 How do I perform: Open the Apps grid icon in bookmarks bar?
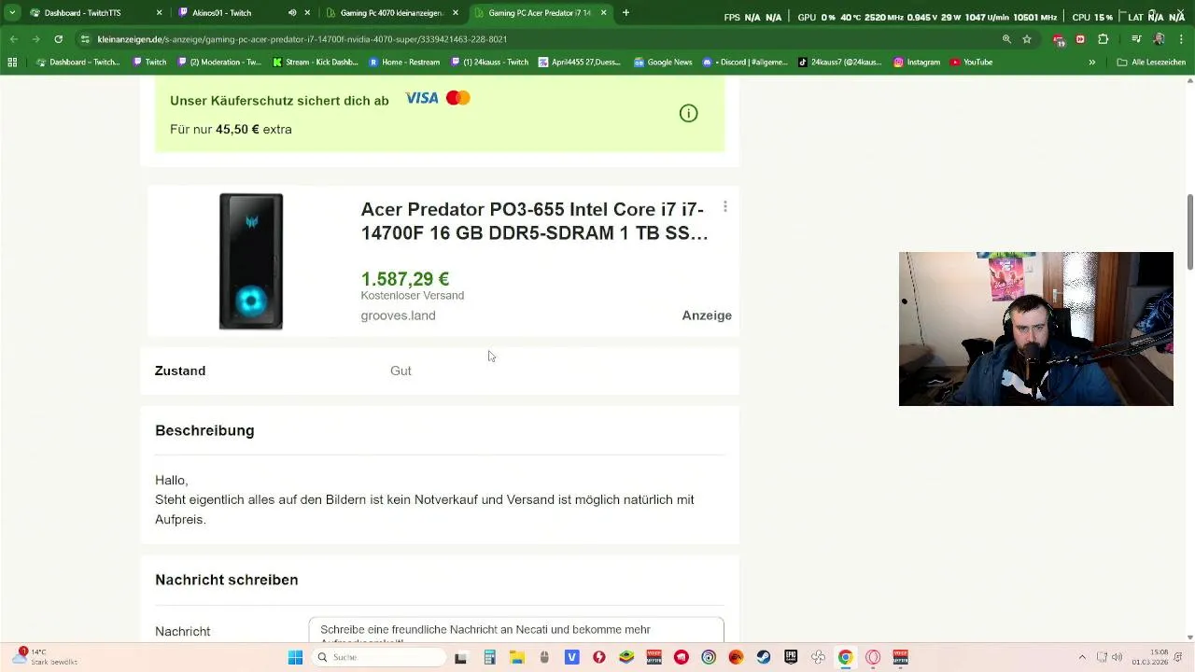(x=12, y=63)
